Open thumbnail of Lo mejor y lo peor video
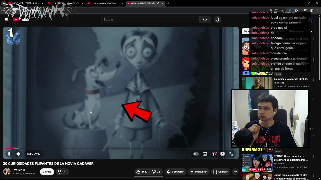Screen dimensions: 321x180 coord(257,83)
